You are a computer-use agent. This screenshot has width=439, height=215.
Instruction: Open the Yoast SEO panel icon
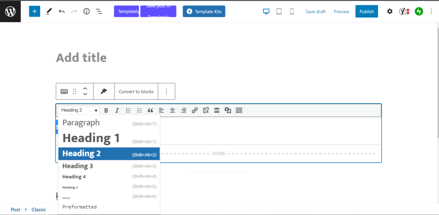403,12
